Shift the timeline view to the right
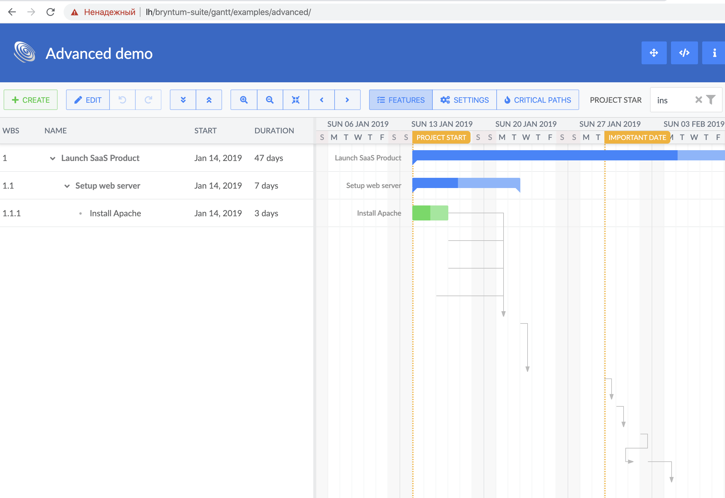The width and height of the screenshot is (725, 498). (347, 100)
